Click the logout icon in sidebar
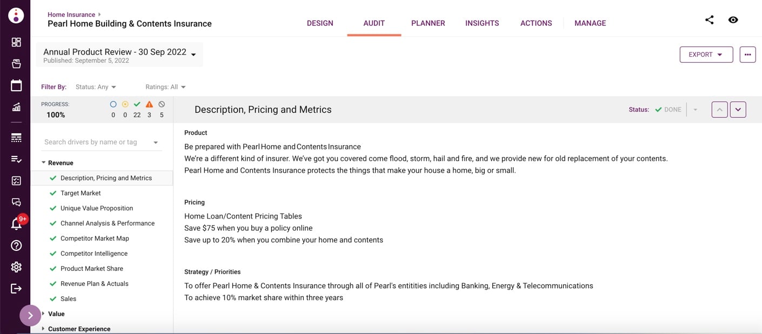The height and width of the screenshot is (334, 762). click(x=16, y=289)
